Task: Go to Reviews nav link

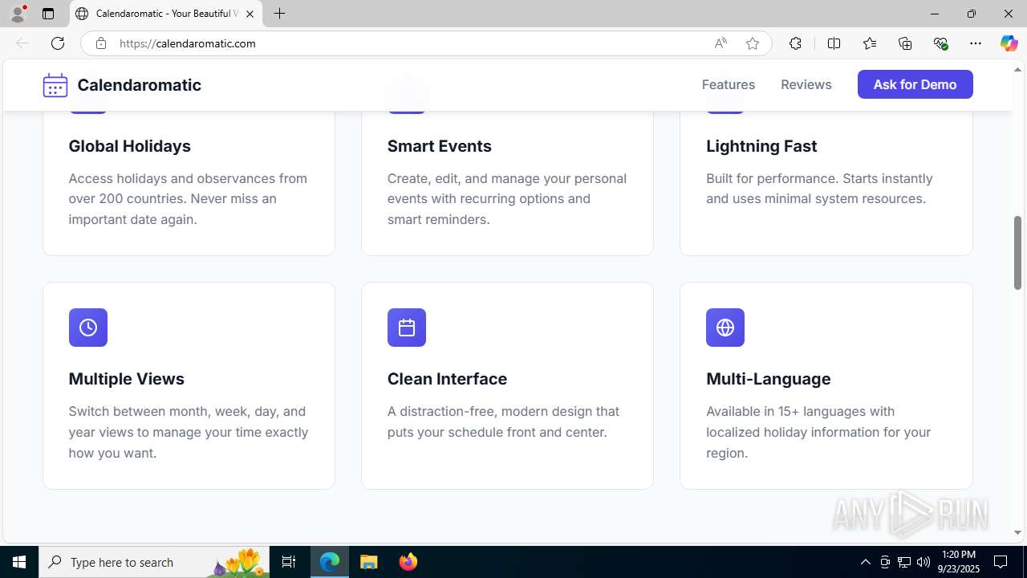Action: [806, 84]
